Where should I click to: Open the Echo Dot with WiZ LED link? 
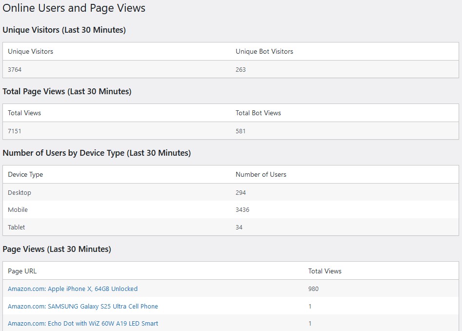coord(83,323)
